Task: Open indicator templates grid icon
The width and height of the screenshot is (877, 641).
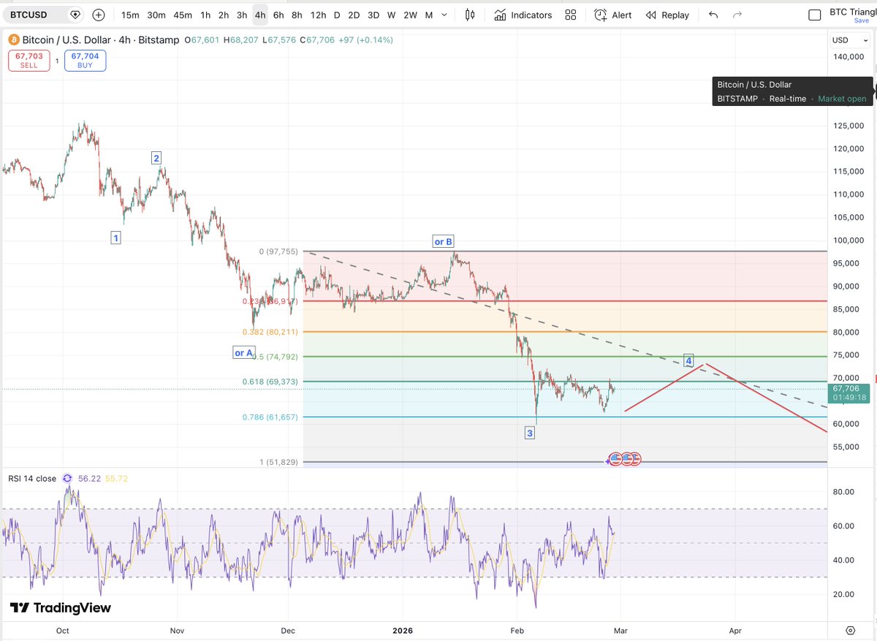Action: tap(571, 15)
